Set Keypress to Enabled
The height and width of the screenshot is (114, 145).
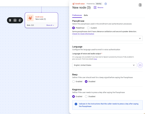coord(73,96)
